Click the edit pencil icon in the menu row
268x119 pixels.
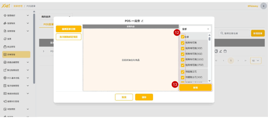click(221, 51)
